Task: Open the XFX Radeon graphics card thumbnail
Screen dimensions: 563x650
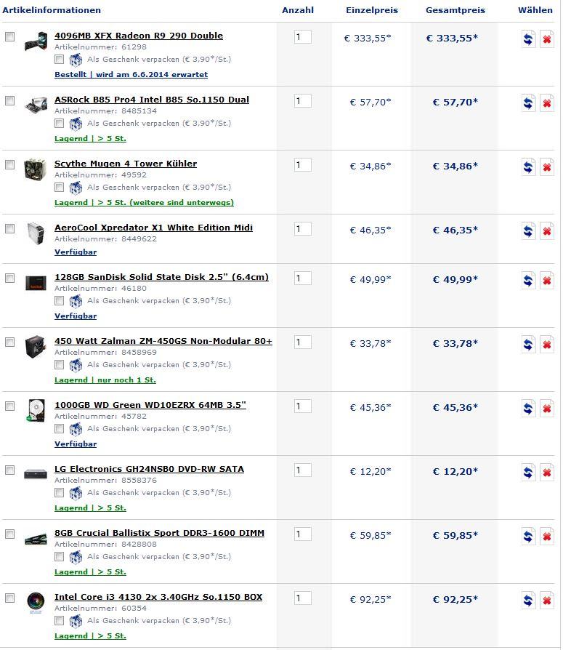Action: pyautogui.click(x=36, y=41)
